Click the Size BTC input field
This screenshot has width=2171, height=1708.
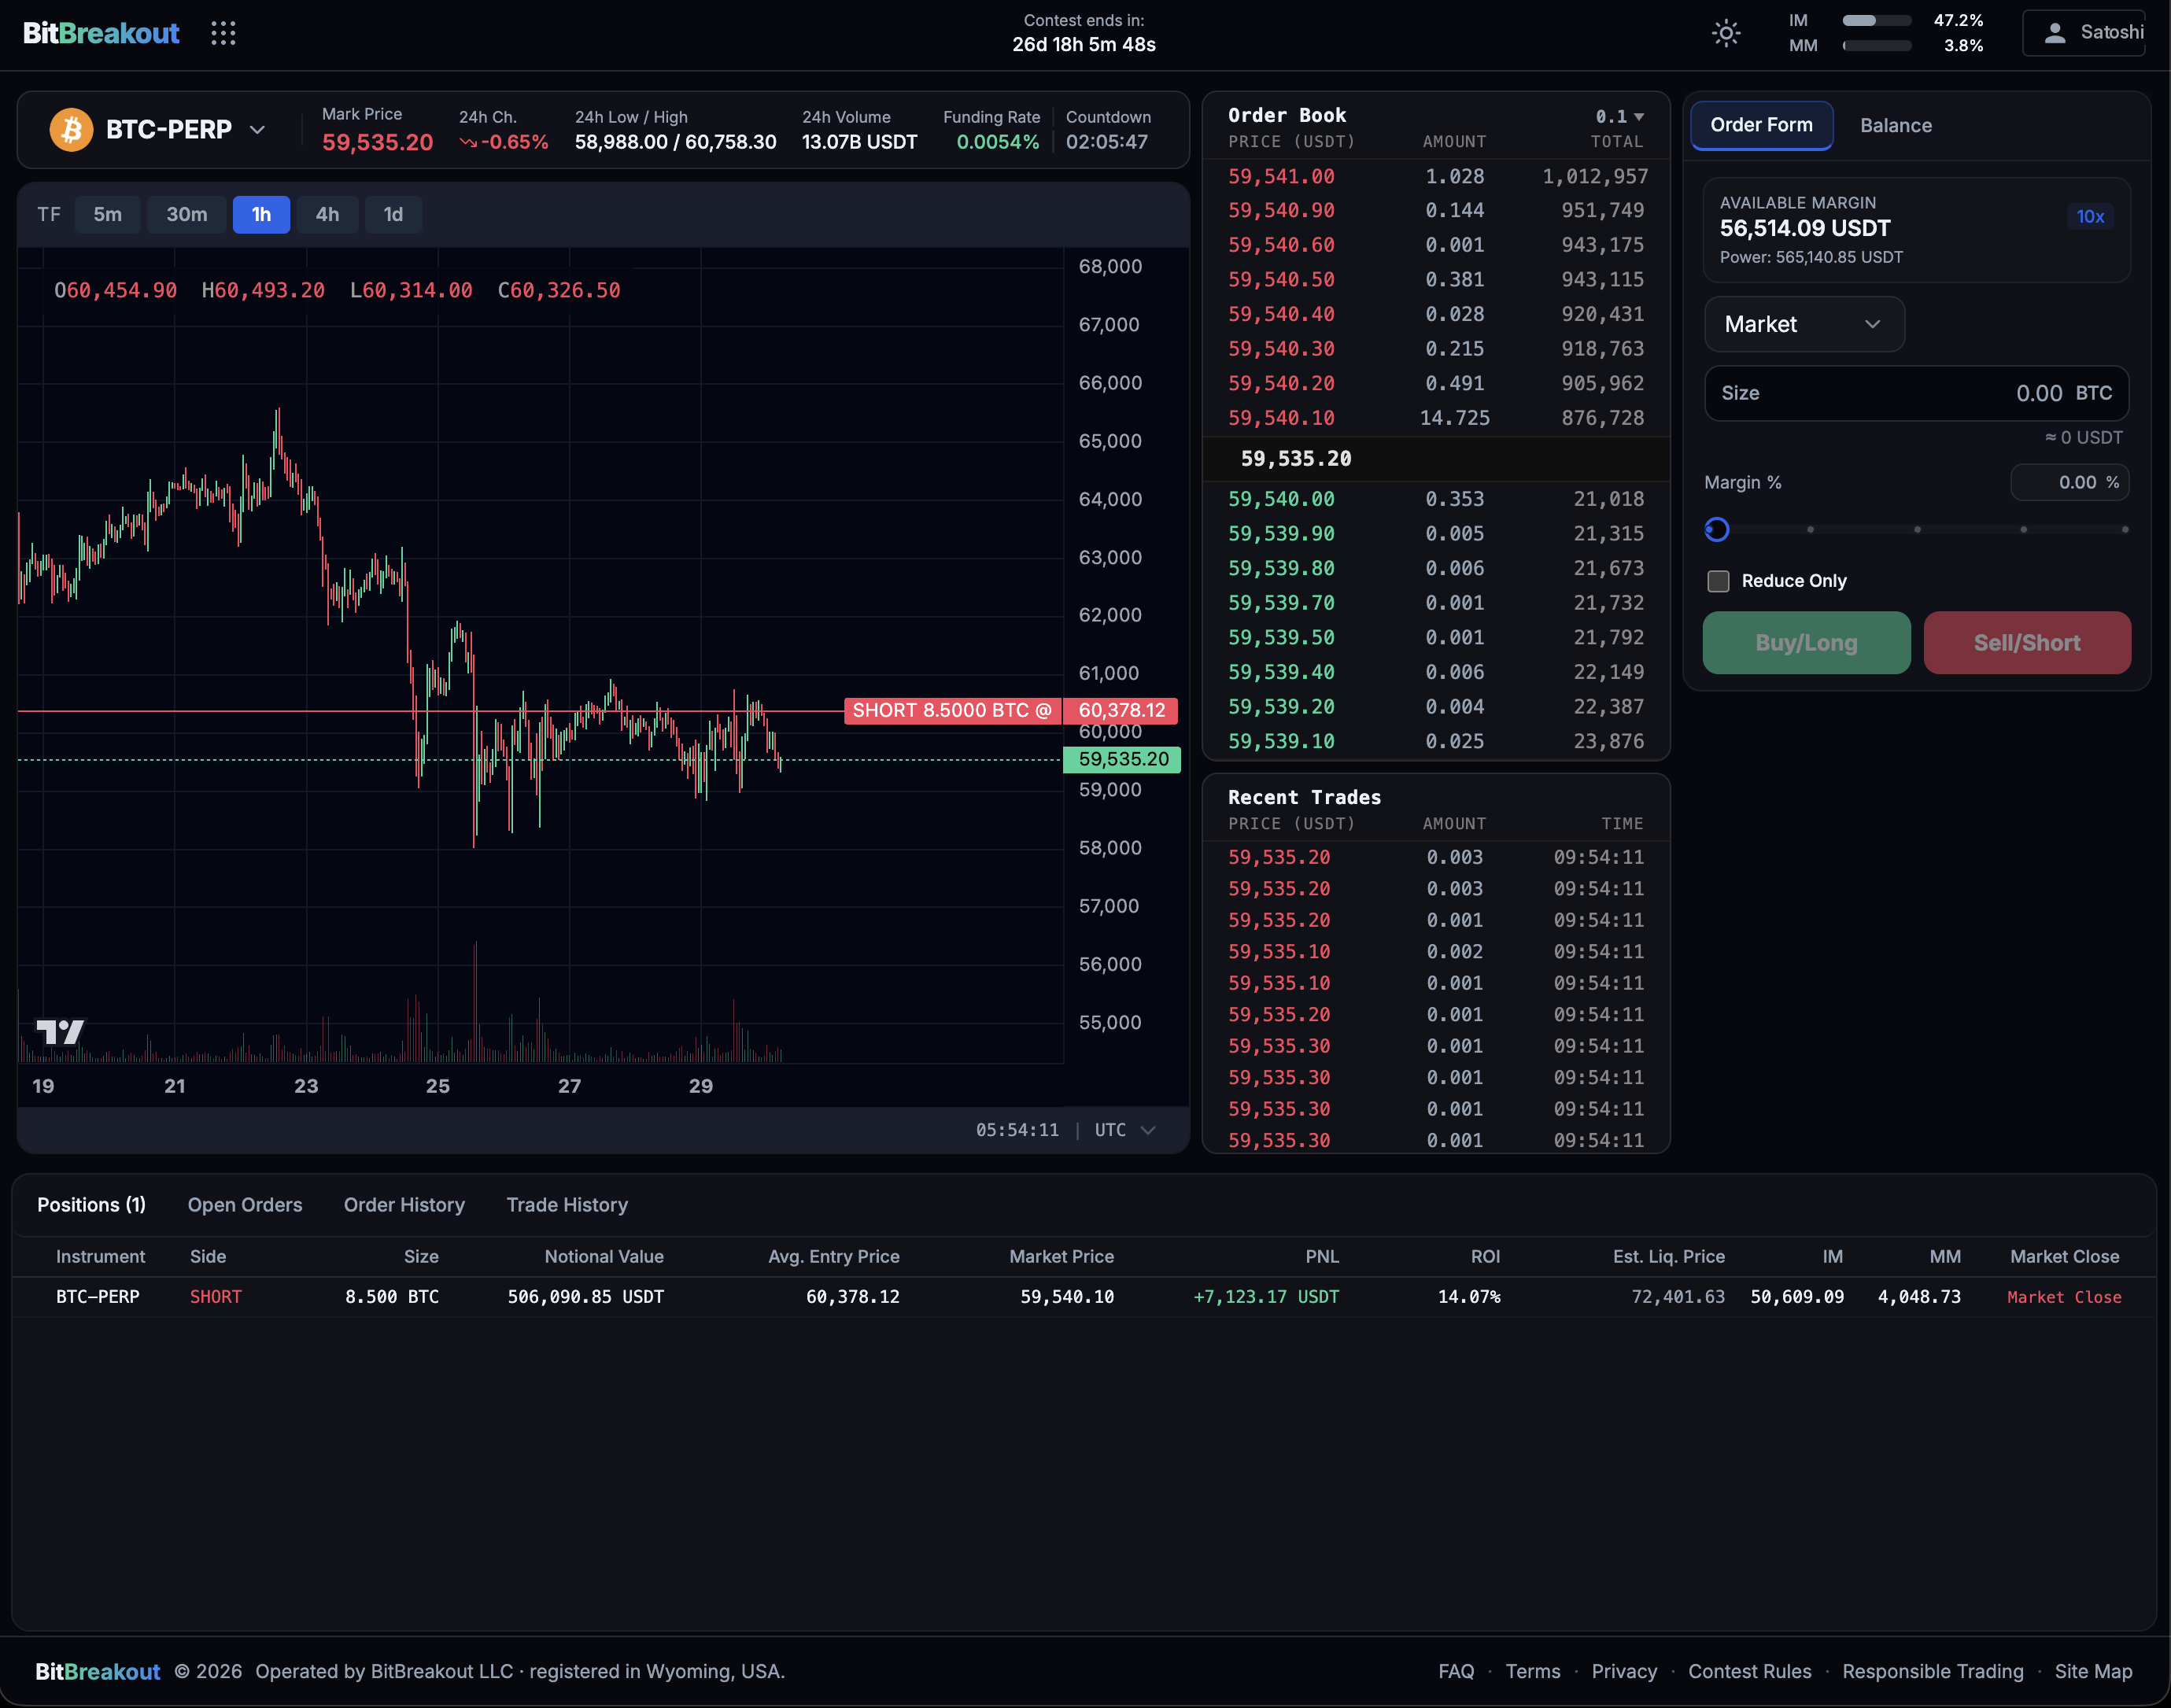point(1916,393)
